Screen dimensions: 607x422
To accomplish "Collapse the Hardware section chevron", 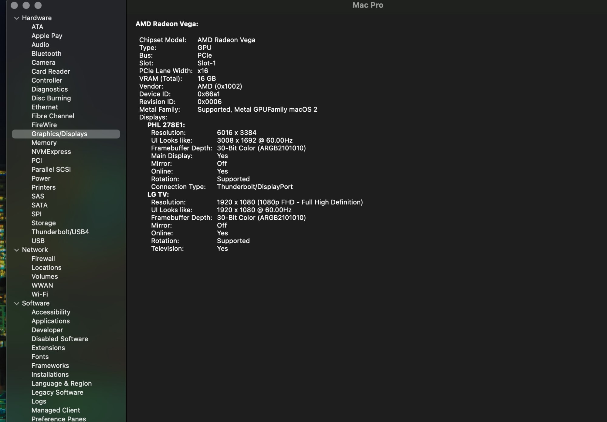I will pos(17,18).
